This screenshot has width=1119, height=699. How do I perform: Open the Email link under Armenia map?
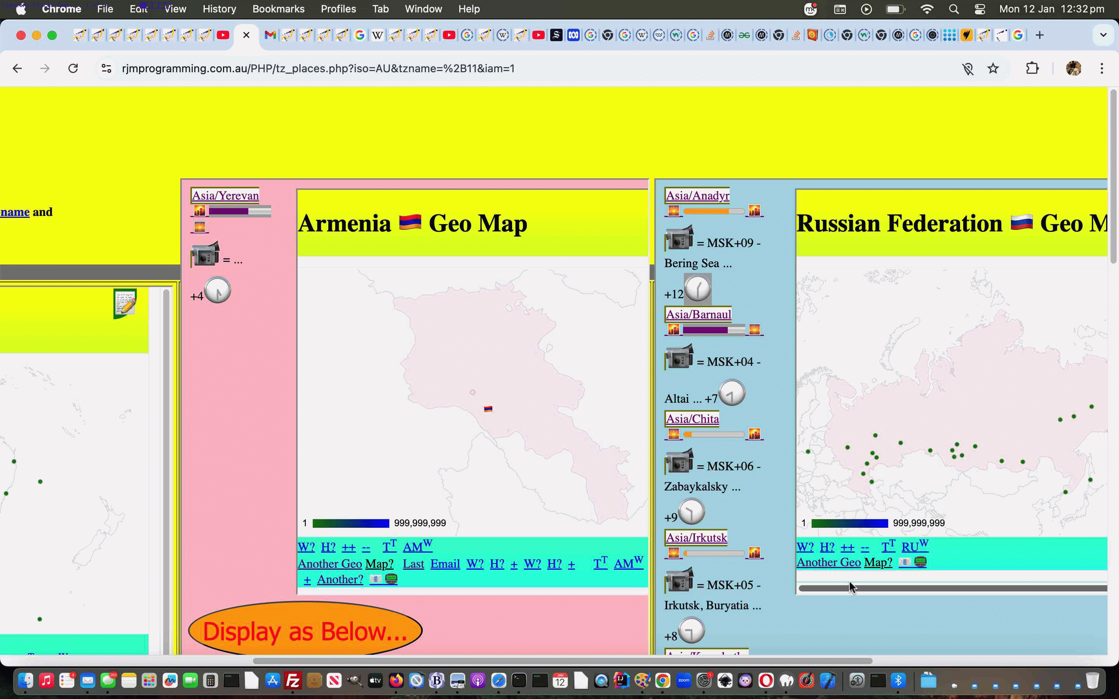445,563
